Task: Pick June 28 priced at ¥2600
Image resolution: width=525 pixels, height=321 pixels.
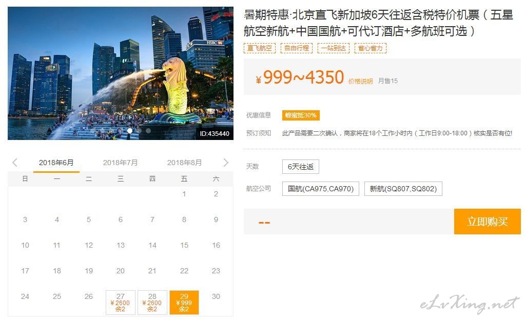Action: pyautogui.click(x=152, y=303)
